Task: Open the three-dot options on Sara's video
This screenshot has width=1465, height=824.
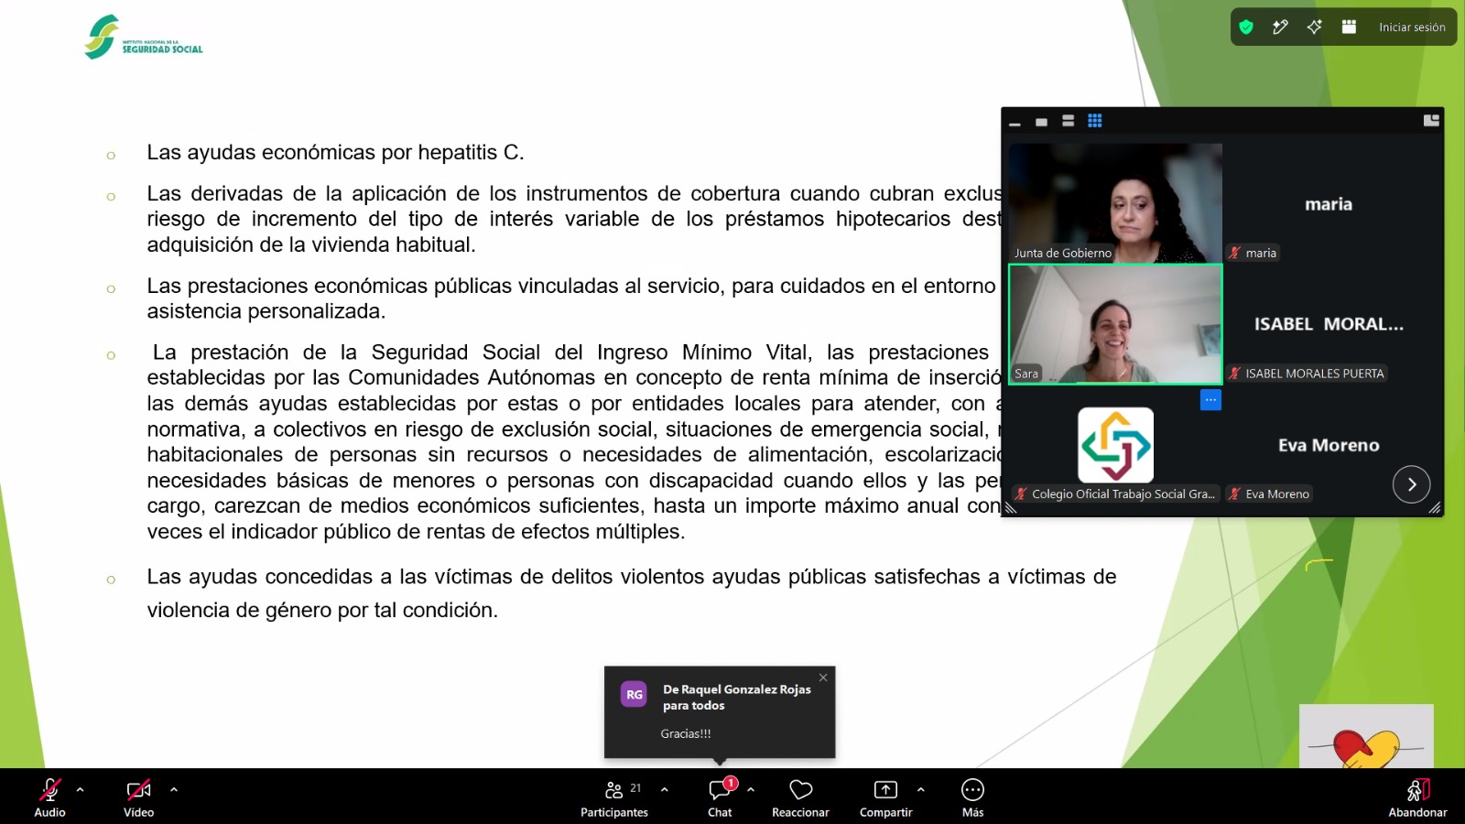Action: pyautogui.click(x=1210, y=399)
